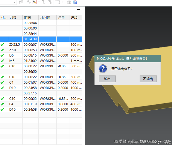Click the maximize panel square icon
This screenshot has height=145, width=172.
pyautogui.click(x=79, y=11)
